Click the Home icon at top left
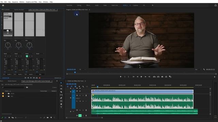 tap(3, 5)
